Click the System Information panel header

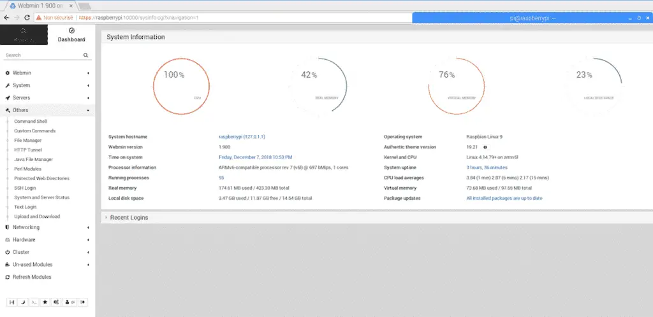[377, 37]
